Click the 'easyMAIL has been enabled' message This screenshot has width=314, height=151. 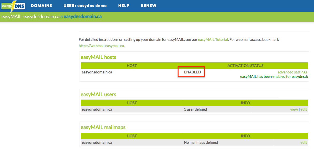pos(274,77)
